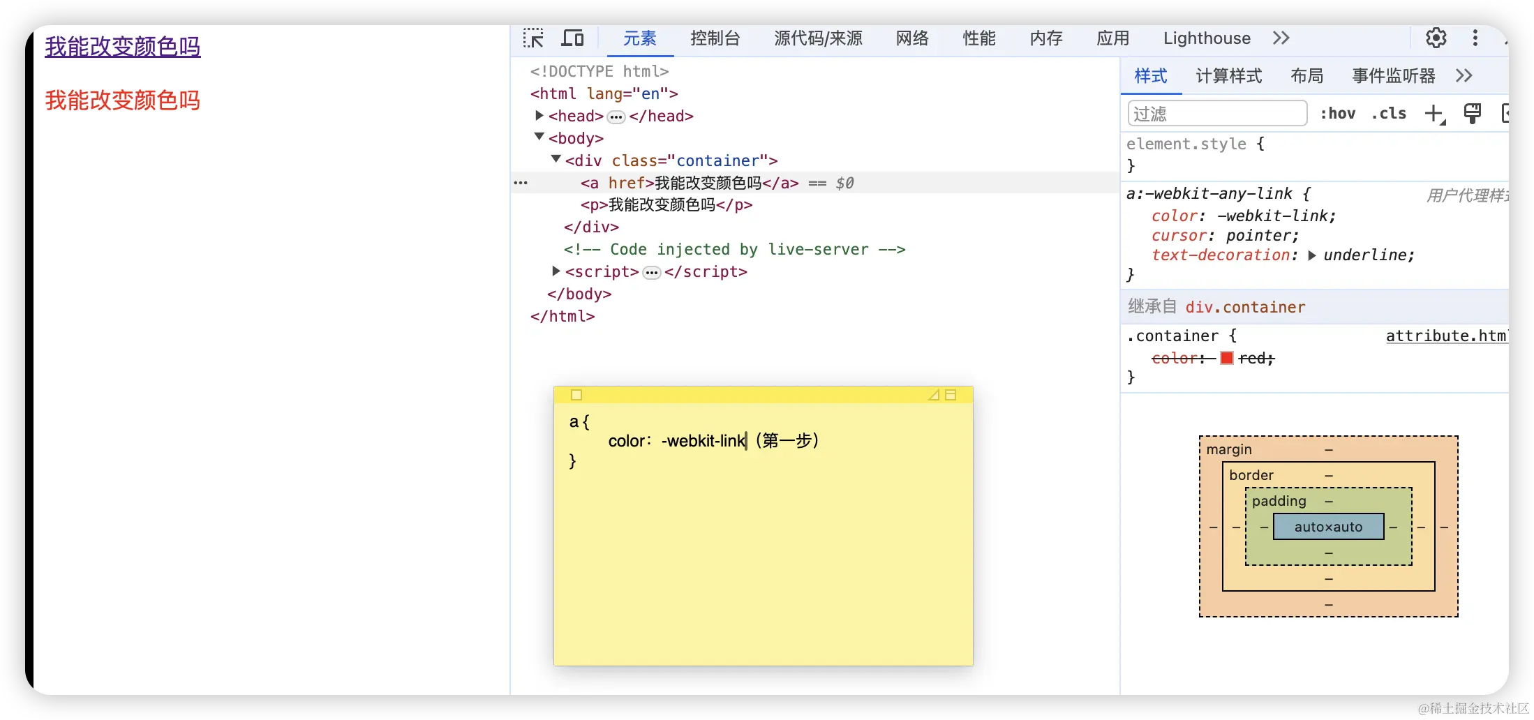Toggle the computed styles sidebar icon
This screenshot has width=1534, height=720.
[x=1505, y=114]
